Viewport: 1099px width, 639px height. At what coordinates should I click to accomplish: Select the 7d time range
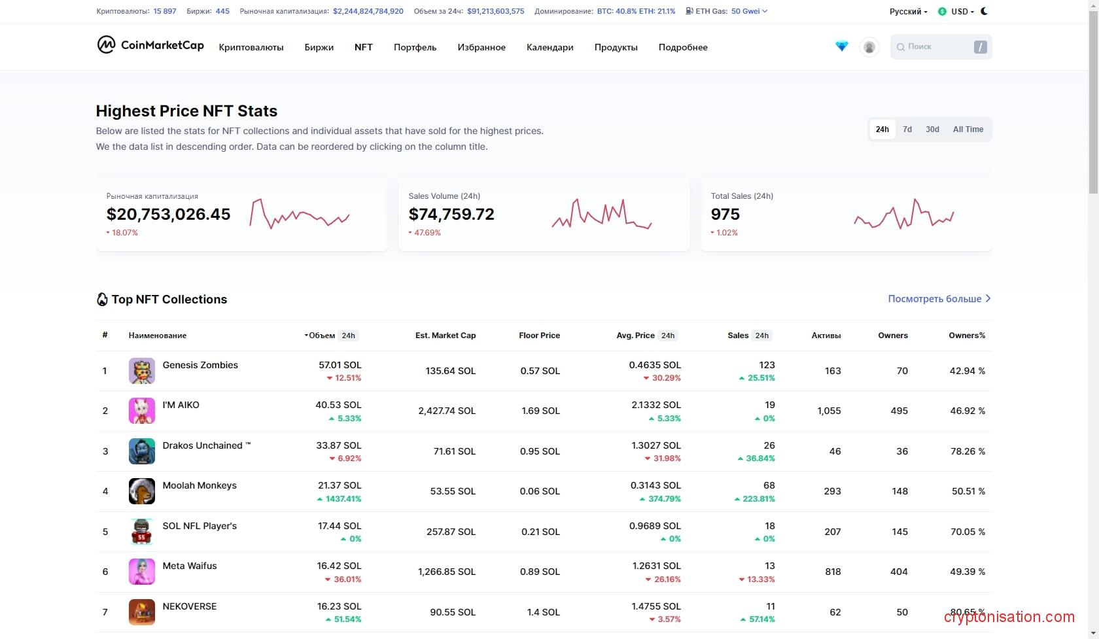(x=907, y=130)
